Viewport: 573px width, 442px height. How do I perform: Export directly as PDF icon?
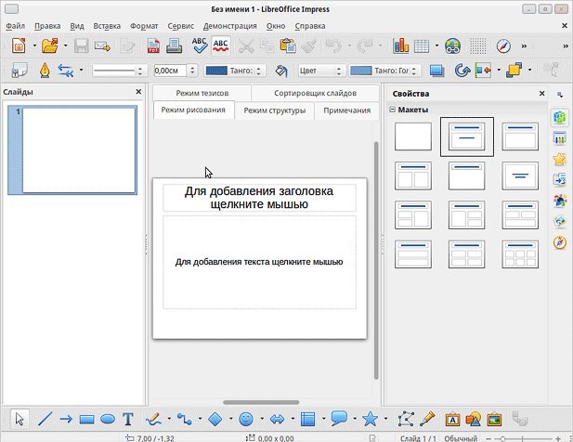[153, 46]
